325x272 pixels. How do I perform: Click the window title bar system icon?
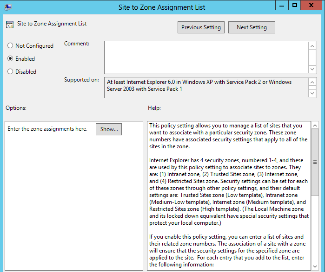point(8,7)
